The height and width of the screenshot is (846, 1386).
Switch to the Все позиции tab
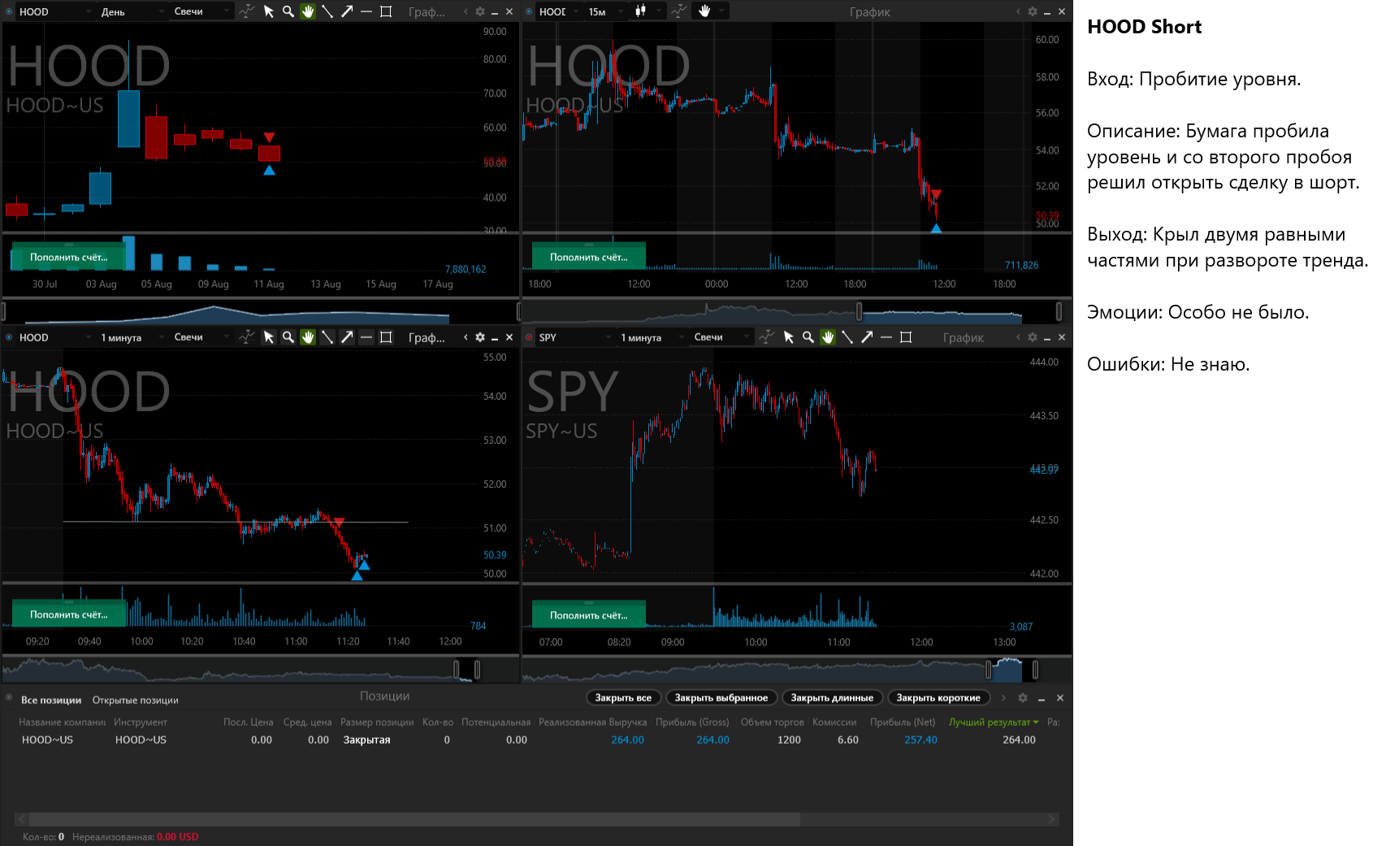pyautogui.click(x=51, y=700)
